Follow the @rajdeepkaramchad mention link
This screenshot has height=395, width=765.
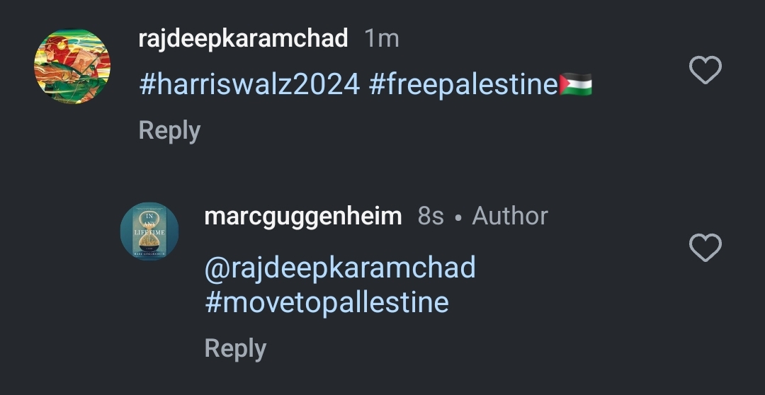pyautogui.click(x=340, y=268)
